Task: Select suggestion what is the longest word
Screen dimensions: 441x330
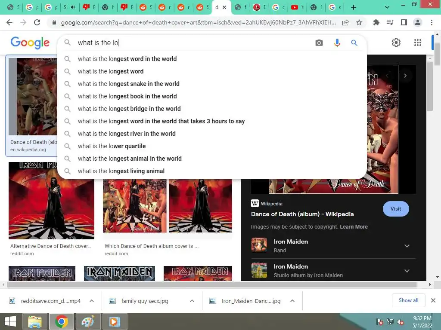Action: pos(212,71)
